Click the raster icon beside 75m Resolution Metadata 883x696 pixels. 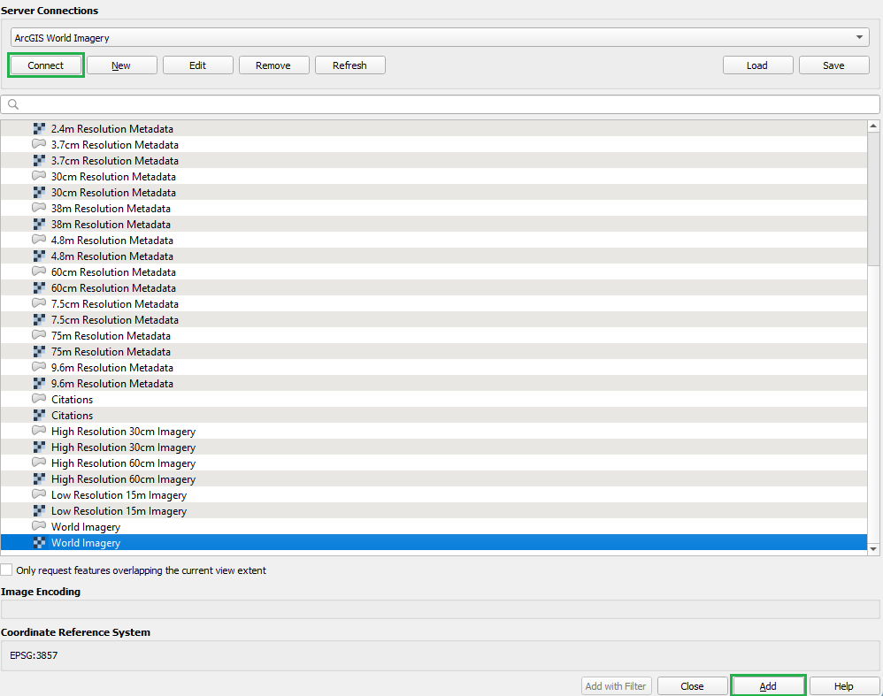[x=39, y=351]
